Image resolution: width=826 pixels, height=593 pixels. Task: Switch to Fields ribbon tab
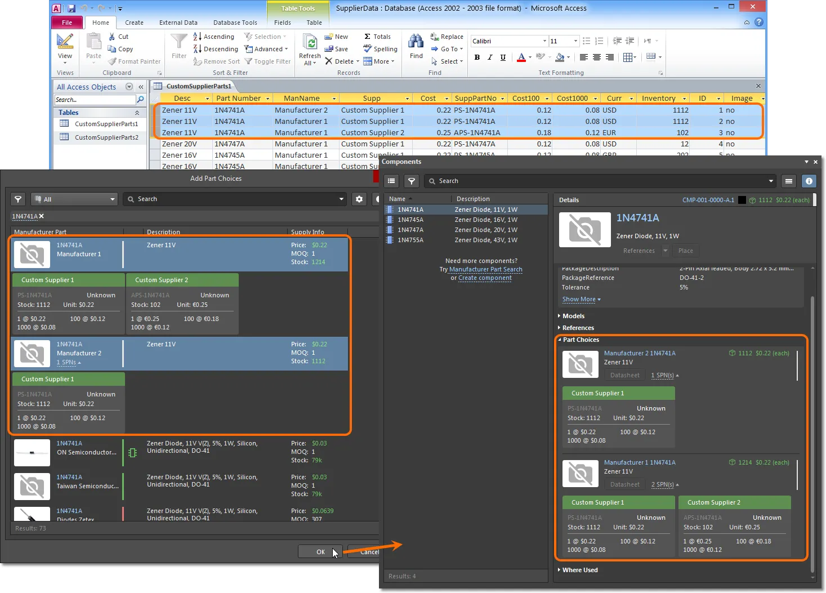click(x=283, y=23)
